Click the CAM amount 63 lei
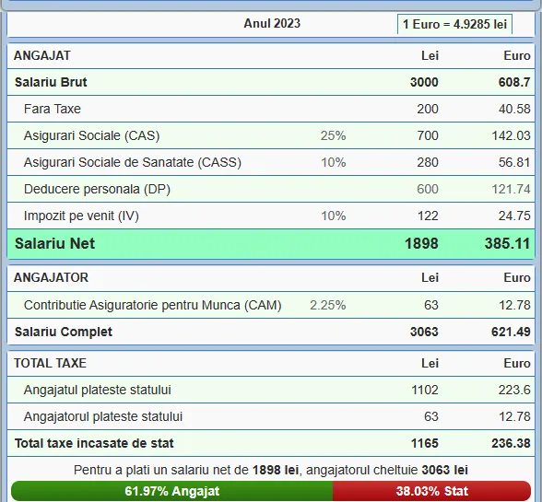Viewport: 542px width, 502px height. pos(431,305)
